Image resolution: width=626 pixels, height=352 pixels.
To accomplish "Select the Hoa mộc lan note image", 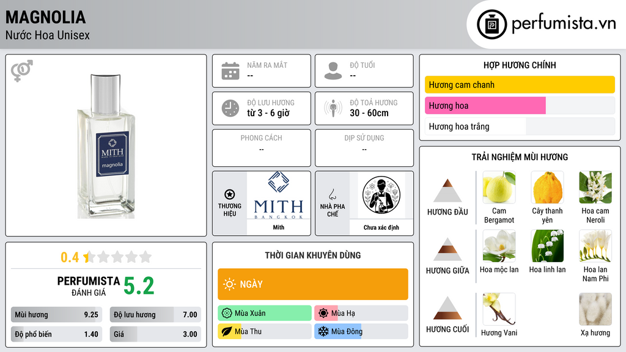I will 499,246.
